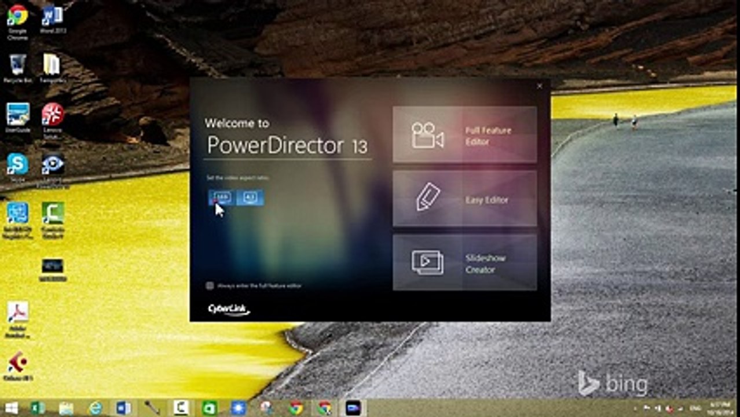Viewport: 740px width, 417px height.
Task: Close the PowerDirector welcome dialog
Action: click(x=540, y=86)
